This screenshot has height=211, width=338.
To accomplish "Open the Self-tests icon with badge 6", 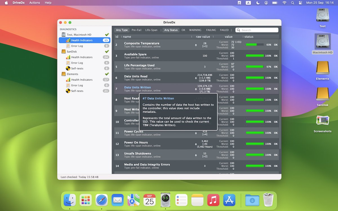I will click(68, 68).
